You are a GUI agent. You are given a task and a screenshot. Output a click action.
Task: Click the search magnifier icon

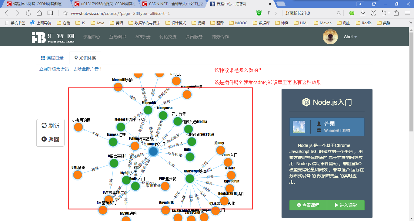coord(339,13)
